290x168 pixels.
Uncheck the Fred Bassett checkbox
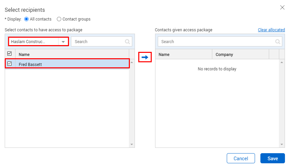tap(9, 64)
